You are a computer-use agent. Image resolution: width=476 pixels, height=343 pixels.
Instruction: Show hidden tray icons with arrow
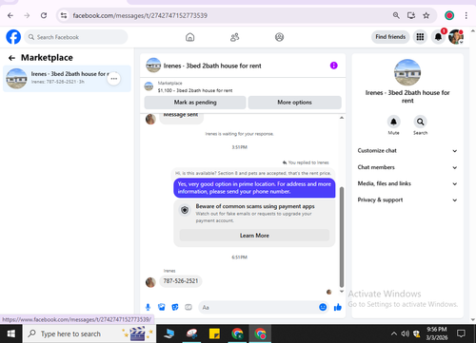click(x=394, y=333)
